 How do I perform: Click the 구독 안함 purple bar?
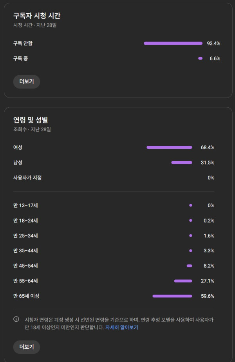coord(173,43)
